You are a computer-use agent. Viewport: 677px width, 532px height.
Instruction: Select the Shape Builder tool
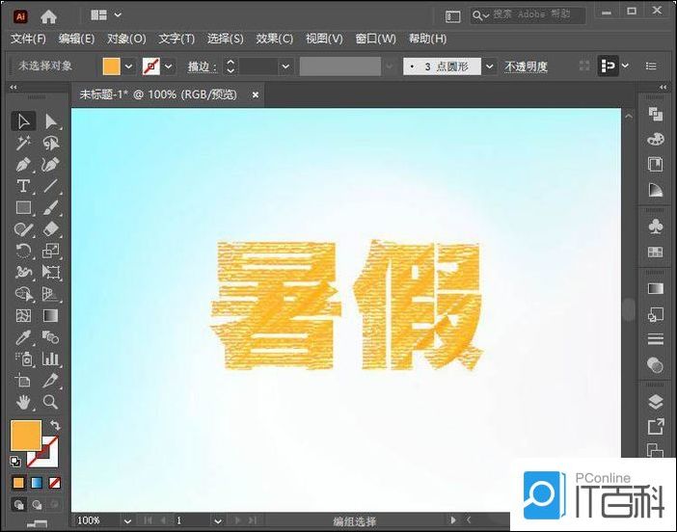point(23,294)
